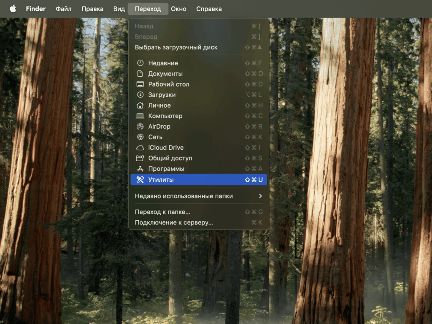
Task: Click the document icon beside Документы
Action: pyautogui.click(x=140, y=74)
